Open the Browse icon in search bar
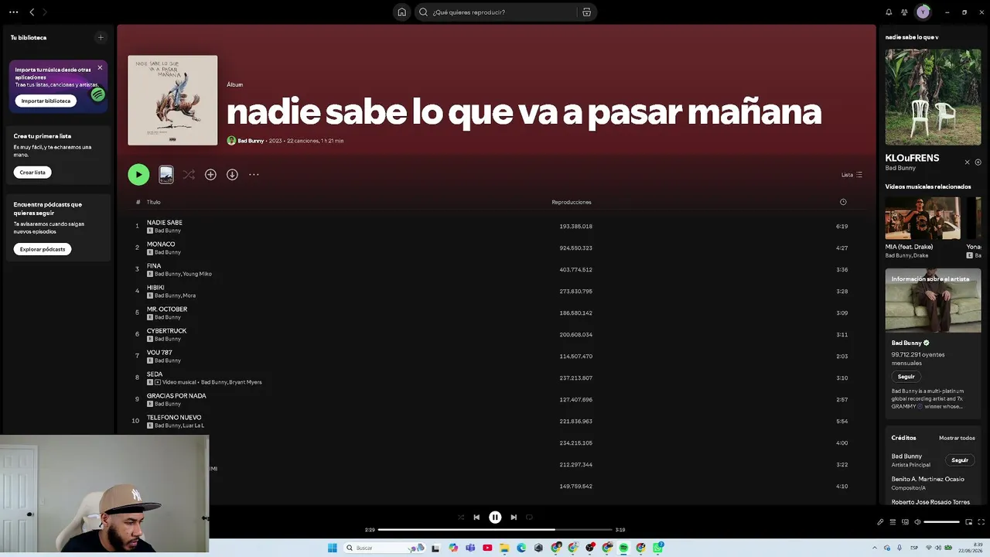The width and height of the screenshot is (990, 557). click(586, 12)
